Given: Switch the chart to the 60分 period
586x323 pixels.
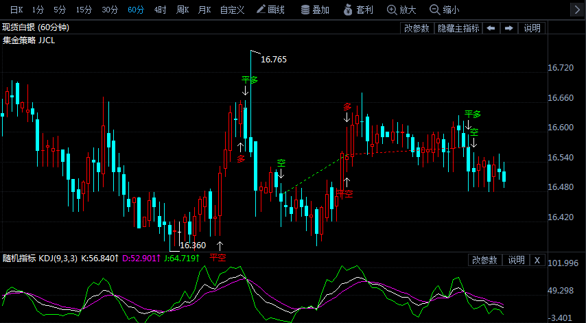Looking at the screenshot, I should click(136, 10).
